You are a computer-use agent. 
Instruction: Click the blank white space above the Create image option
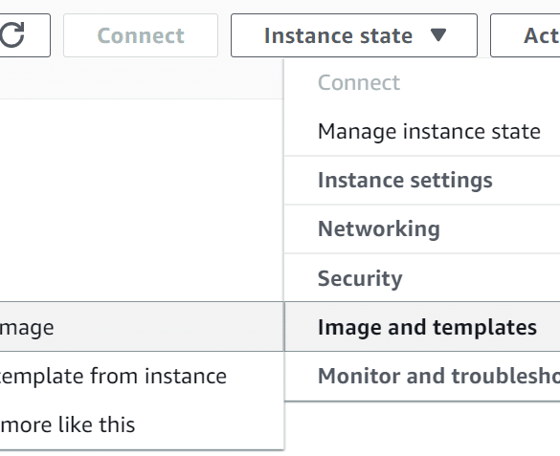(x=142, y=201)
